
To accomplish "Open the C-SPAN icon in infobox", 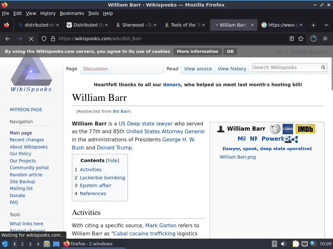I will pos(288,129).
